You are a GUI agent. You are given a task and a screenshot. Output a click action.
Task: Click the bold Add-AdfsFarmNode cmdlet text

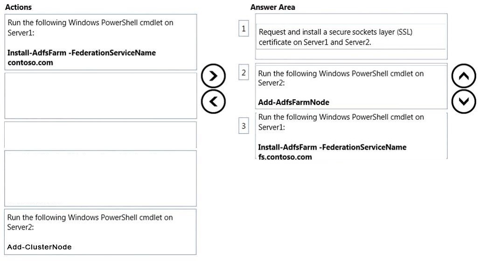click(x=293, y=102)
